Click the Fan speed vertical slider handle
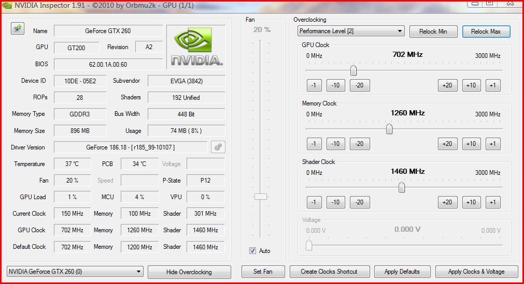This screenshot has height=284, width=524. point(261,197)
